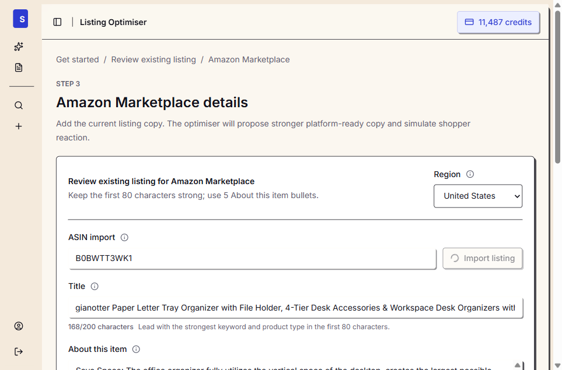Toggle the sidebar panel icon in header
Viewport: 562px width, 370px height.
[x=57, y=22]
